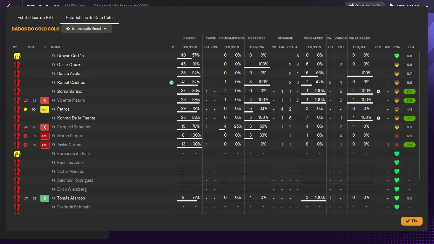Viewport: 434px width, 244px height.
Task: Click Emiliano Amor red shirt icon
Action: (x=17, y=163)
